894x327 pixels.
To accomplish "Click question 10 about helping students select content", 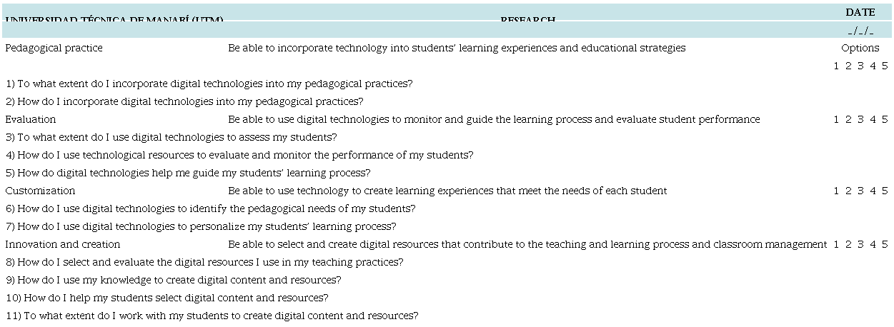I will point(167,298).
